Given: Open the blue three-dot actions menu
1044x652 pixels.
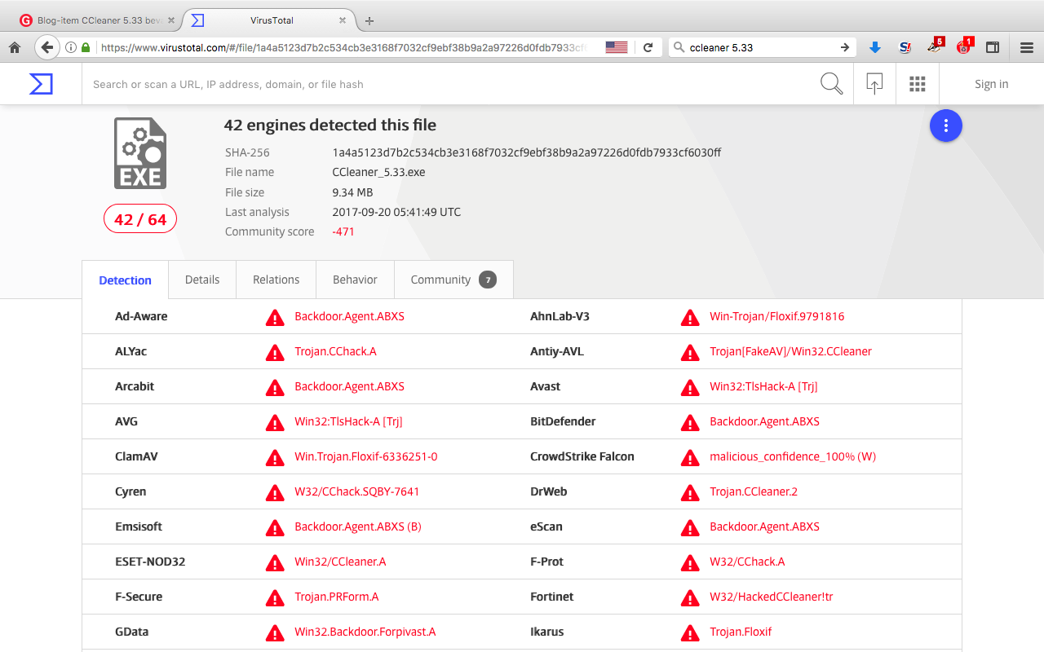Looking at the screenshot, I should pyautogui.click(x=946, y=126).
